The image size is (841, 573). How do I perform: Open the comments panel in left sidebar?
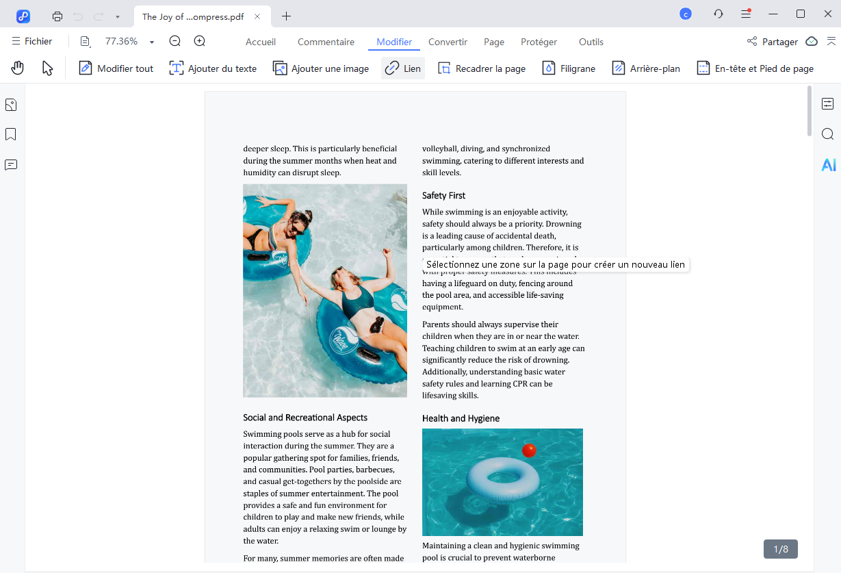[11, 165]
